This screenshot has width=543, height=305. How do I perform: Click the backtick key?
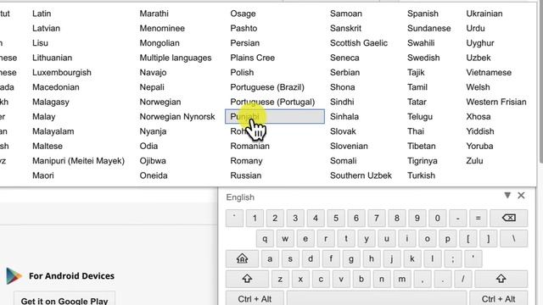click(x=234, y=219)
